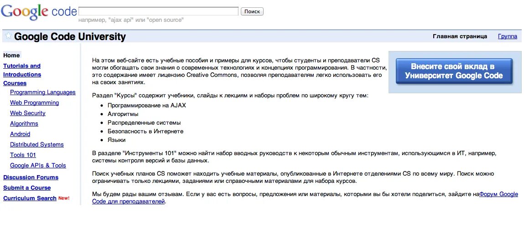This screenshot has width=524, height=232.
Task: Open the Android course link
Action: [20, 134]
